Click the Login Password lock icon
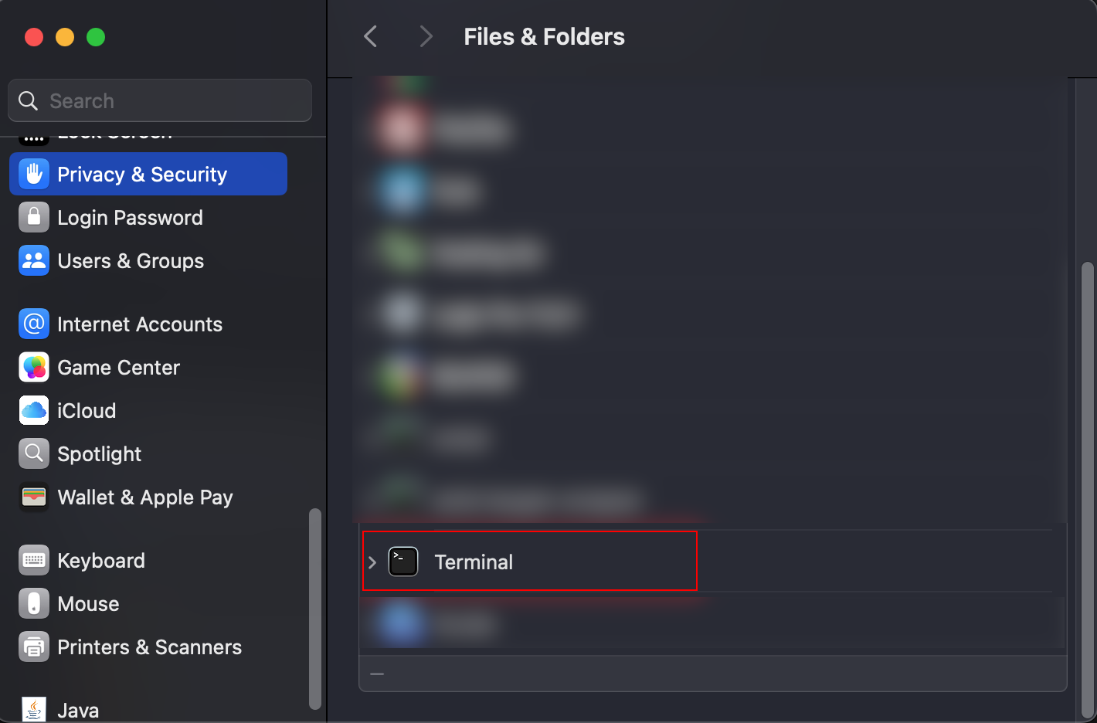 34,217
